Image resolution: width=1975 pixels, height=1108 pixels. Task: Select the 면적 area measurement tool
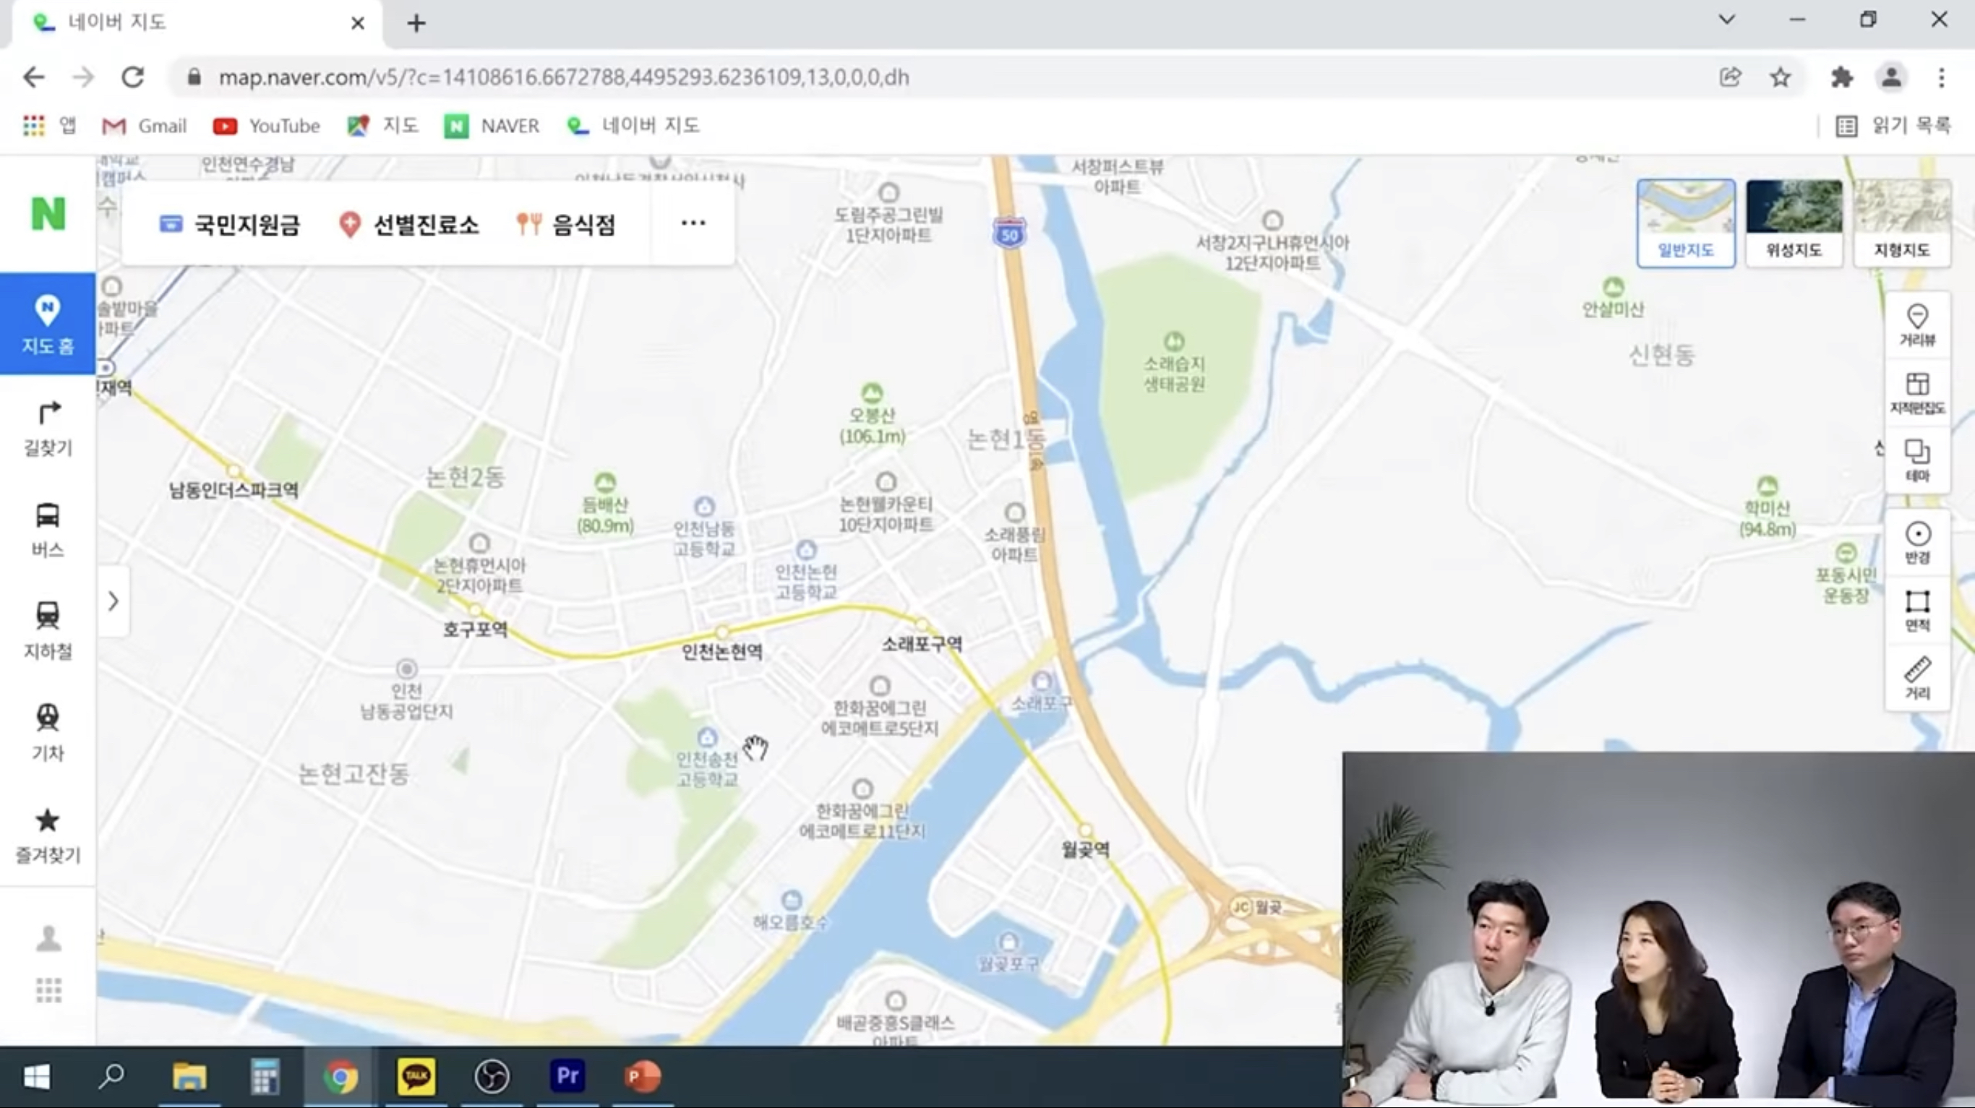(x=1917, y=609)
